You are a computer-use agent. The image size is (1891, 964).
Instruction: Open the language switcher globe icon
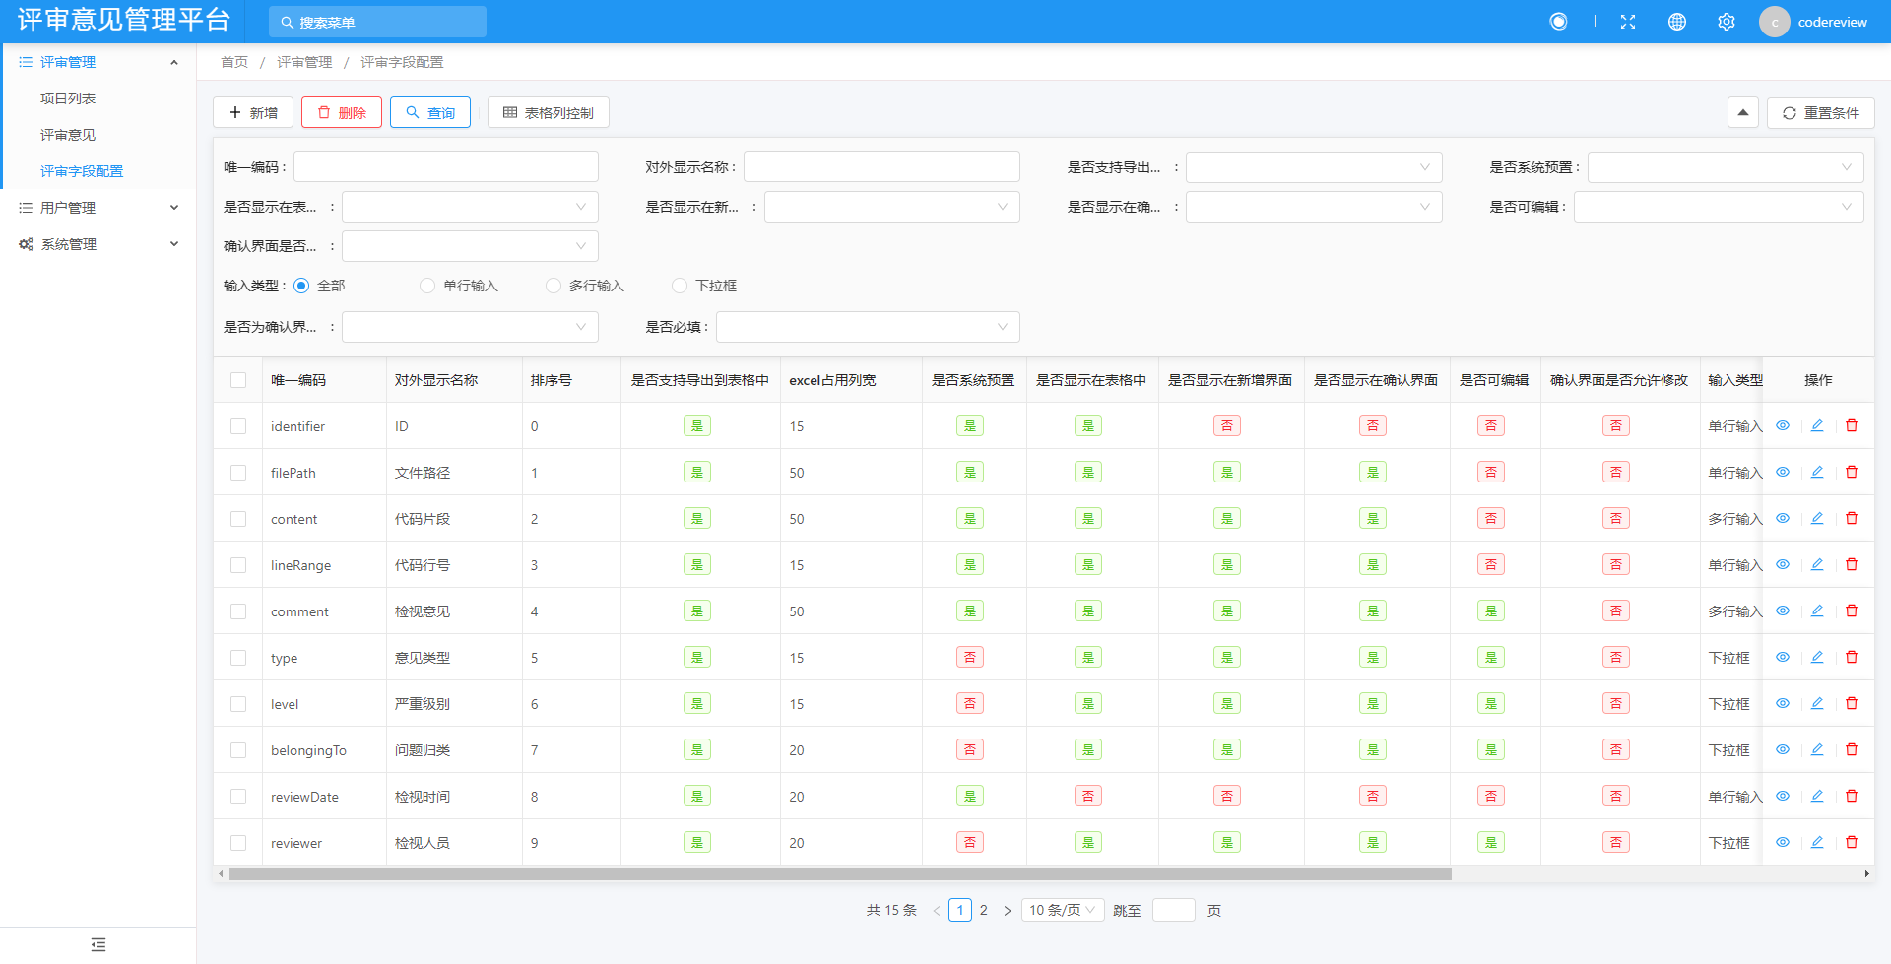point(1677,21)
